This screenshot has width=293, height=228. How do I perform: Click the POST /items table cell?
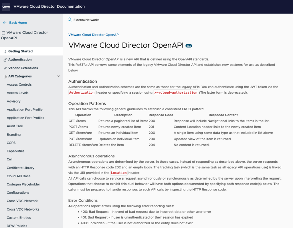pyautogui.click(x=78, y=127)
